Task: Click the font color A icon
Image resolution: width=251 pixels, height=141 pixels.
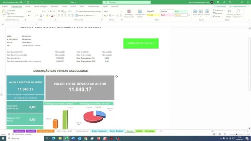Action: pyautogui.click(x=52, y=16)
